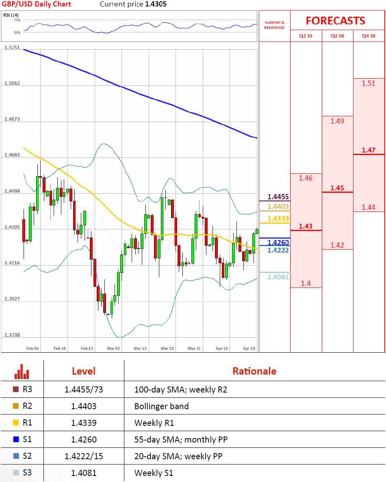The width and height of the screenshot is (386, 482).
Task: Select the 'Weekly S1' rationale cell
Action: [154, 473]
